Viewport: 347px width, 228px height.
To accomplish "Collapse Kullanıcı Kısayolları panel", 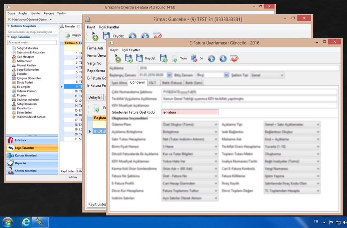I will (x=9, y=26).
